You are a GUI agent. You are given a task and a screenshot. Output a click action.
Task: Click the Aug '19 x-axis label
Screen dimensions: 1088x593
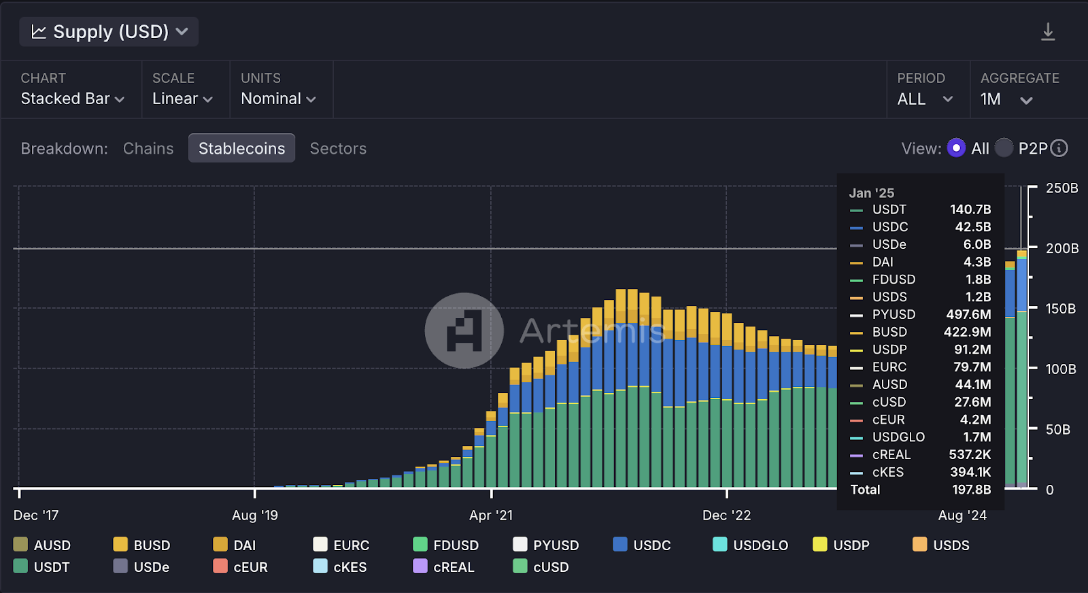pos(255,515)
